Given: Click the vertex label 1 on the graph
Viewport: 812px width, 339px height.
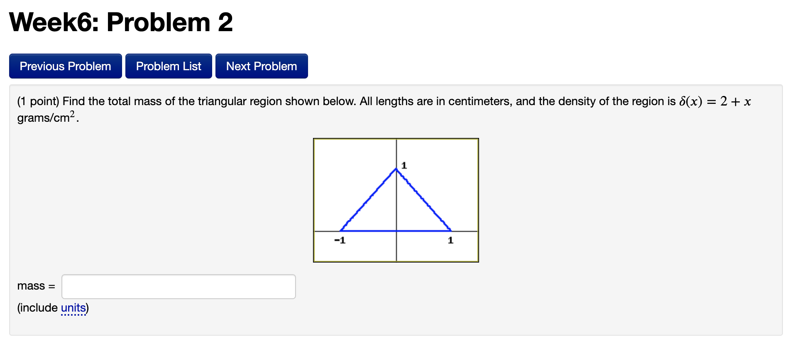Looking at the screenshot, I should pyautogui.click(x=404, y=165).
